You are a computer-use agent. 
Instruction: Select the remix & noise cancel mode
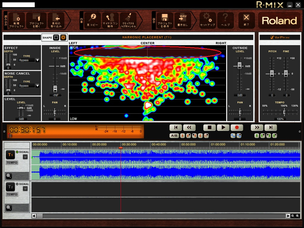(x=128, y=20)
